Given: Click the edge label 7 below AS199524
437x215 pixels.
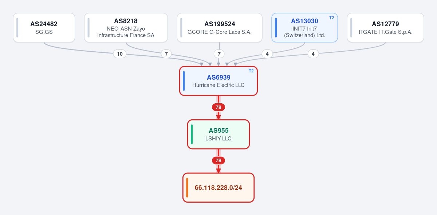Looking at the screenshot, I should click(x=219, y=54).
